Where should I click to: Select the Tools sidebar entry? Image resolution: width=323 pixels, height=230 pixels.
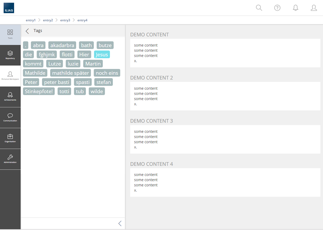[10, 34]
